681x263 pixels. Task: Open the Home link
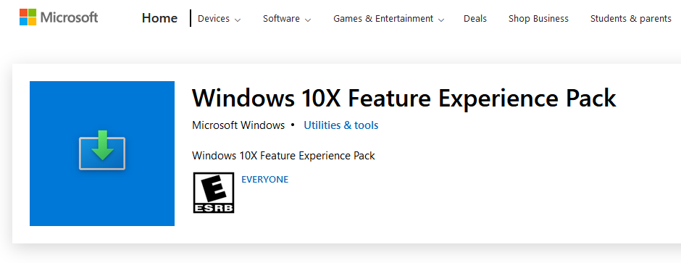tap(159, 18)
